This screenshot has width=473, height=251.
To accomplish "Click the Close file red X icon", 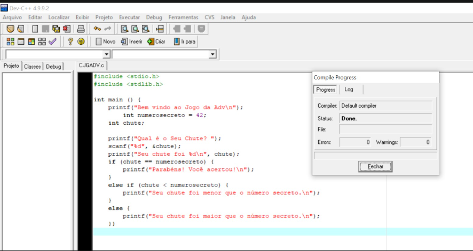I will [66, 29].
